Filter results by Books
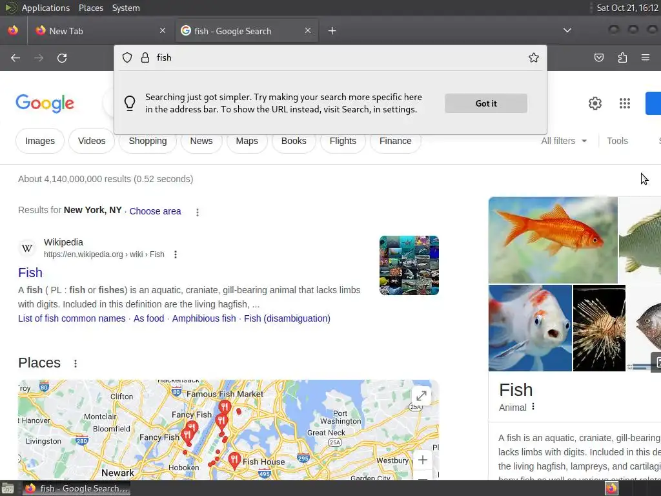Image resolution: width=661 pixels, height=496 pixels. (x=294, y=141)
